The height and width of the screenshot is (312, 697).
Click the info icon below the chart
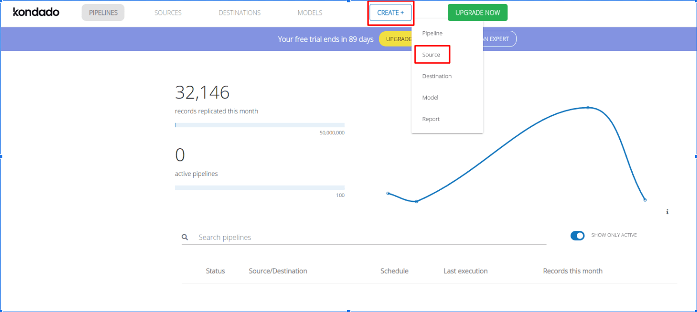click(667, 212)
